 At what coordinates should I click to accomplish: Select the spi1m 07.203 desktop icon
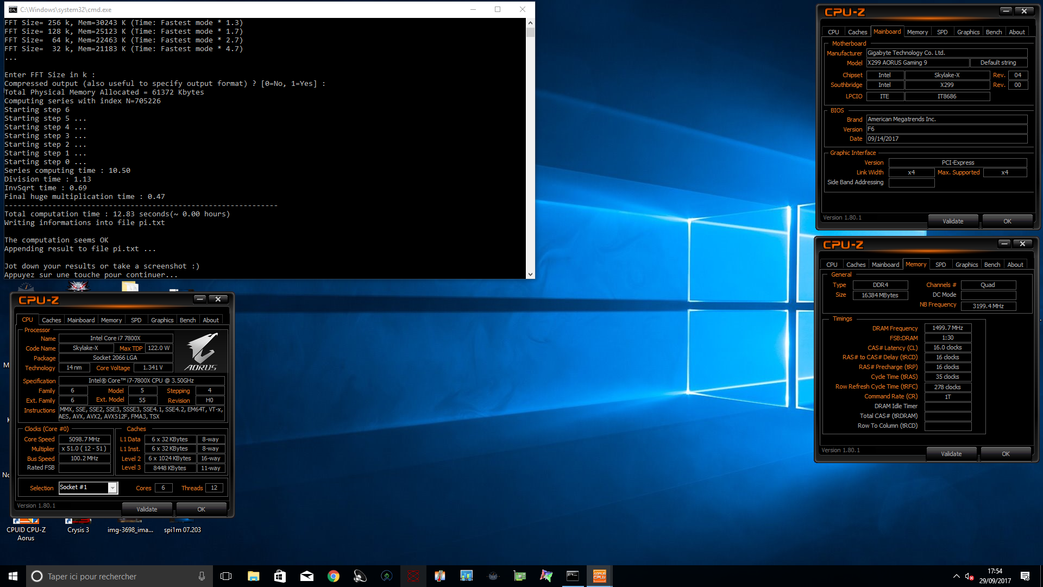(183, 527)
